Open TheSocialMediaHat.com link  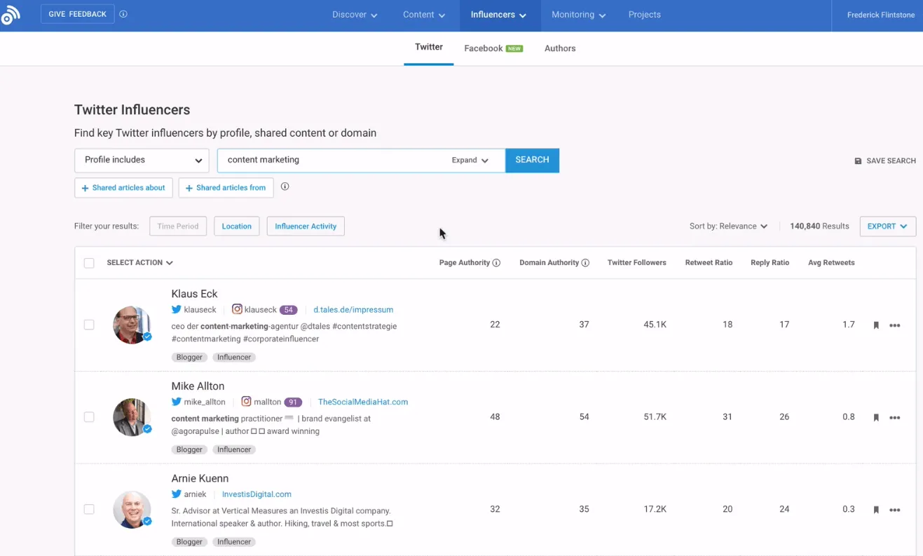click(x=362, y=402)
